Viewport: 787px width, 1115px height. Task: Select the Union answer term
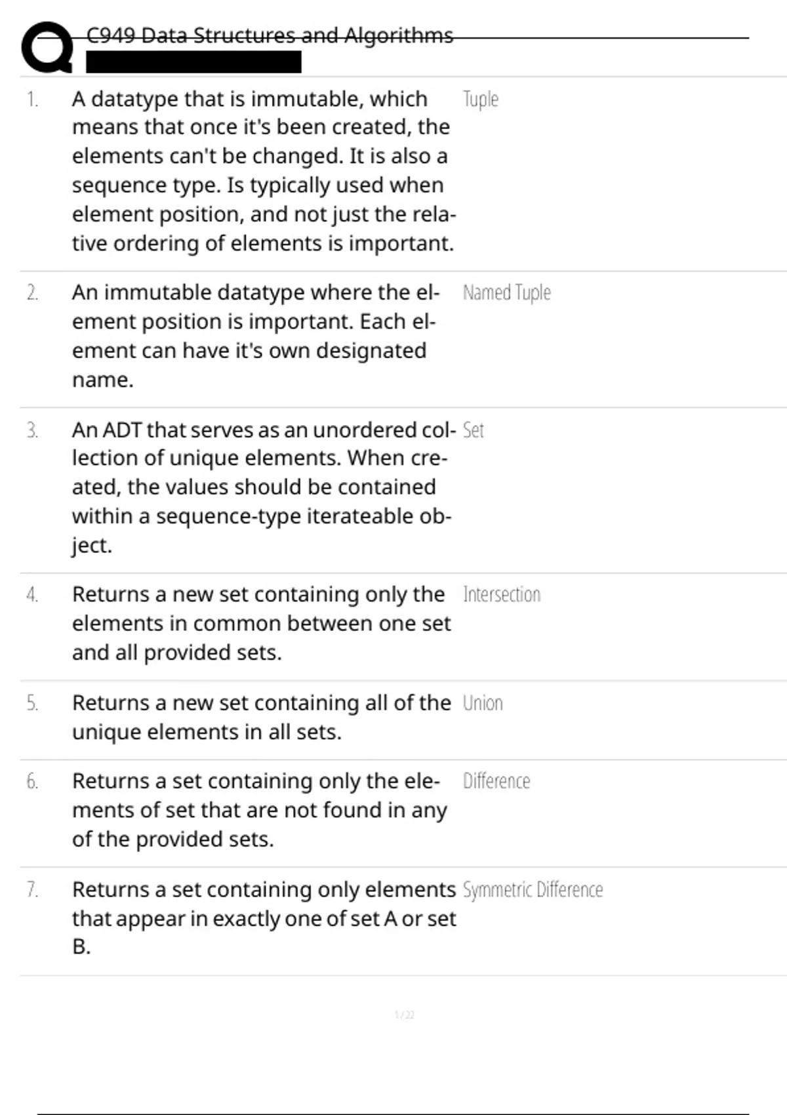click(x=482, y=703)
